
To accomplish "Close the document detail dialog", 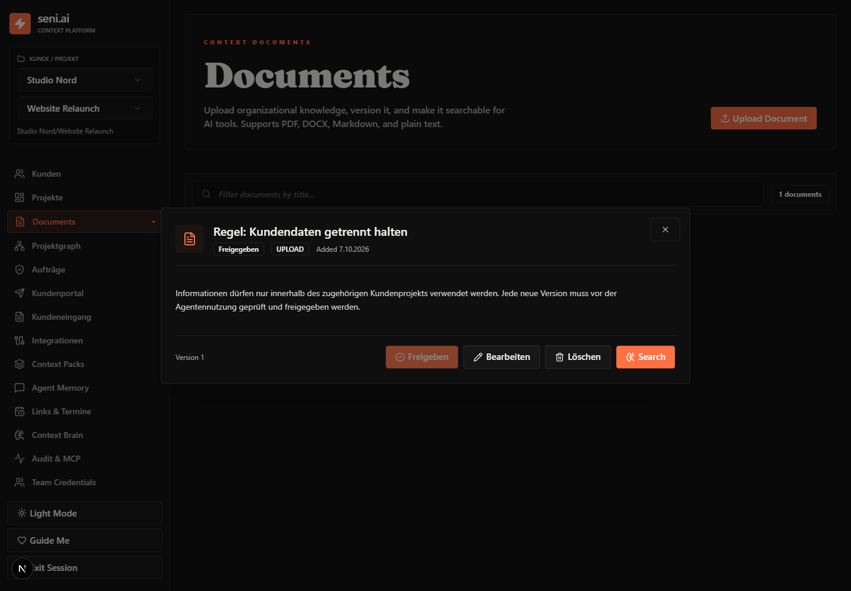I will tap(665, 229).
